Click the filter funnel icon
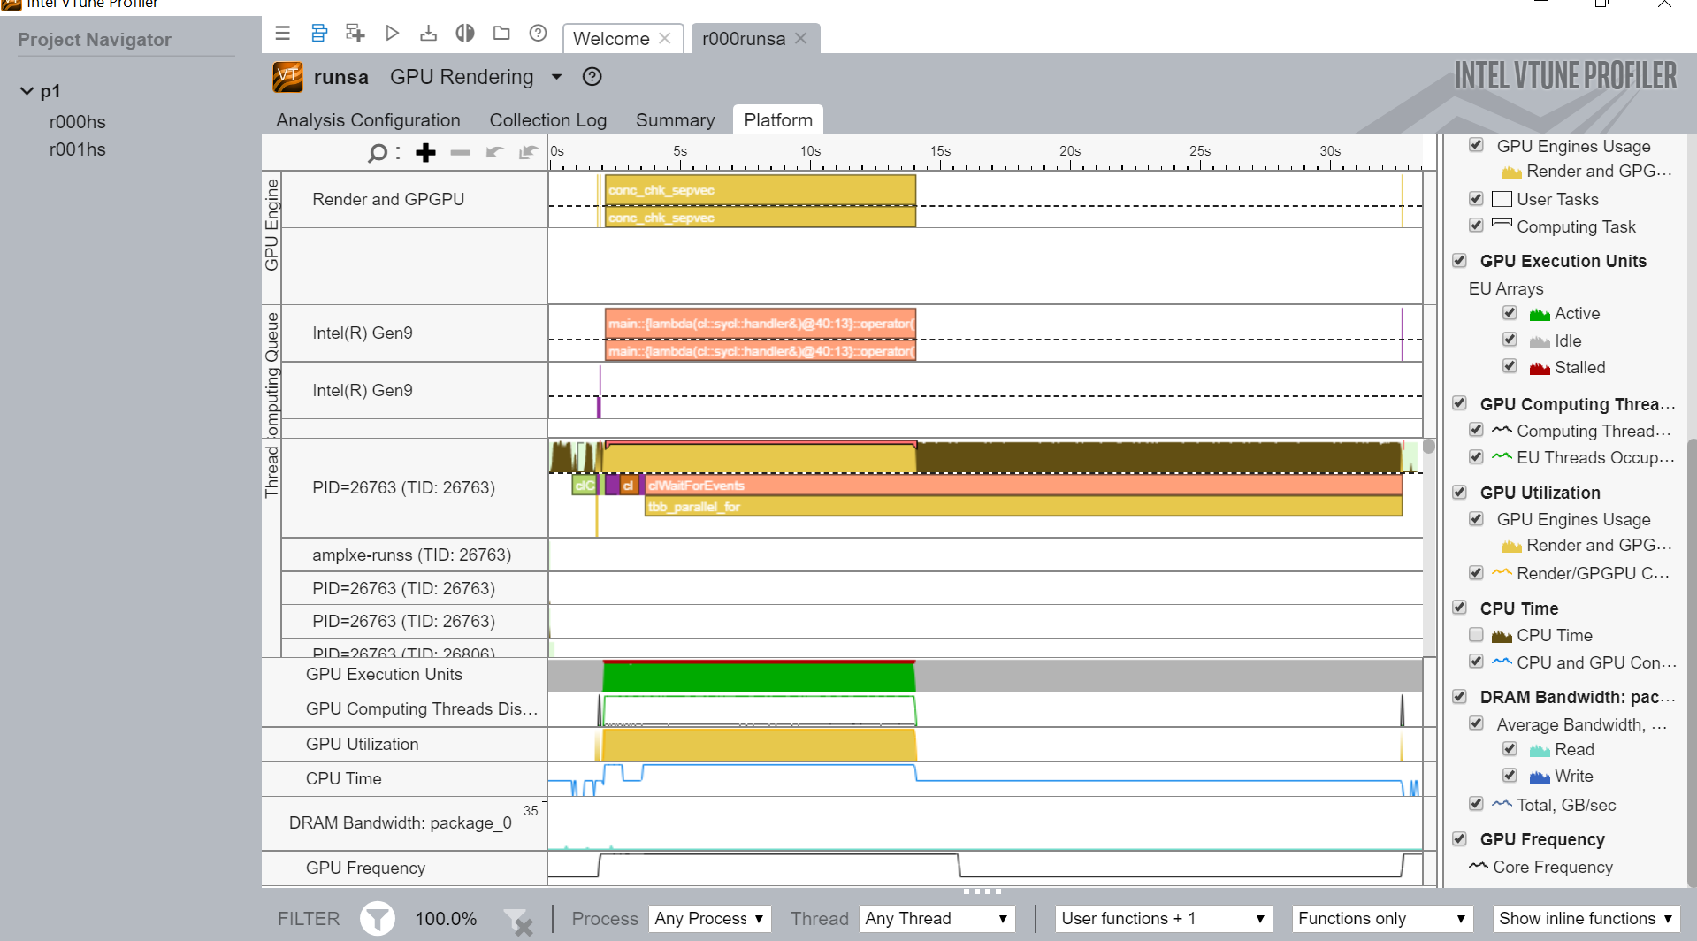 (378, 919)
